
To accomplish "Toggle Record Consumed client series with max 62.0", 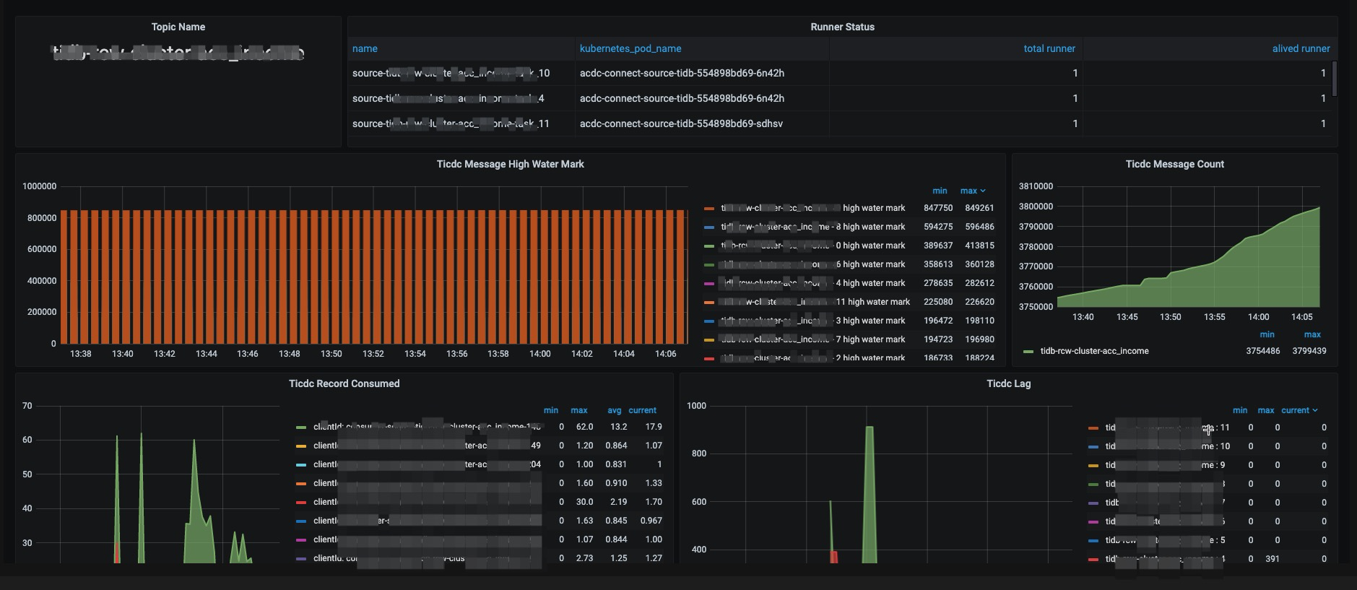I will click(x=427, y=427).
